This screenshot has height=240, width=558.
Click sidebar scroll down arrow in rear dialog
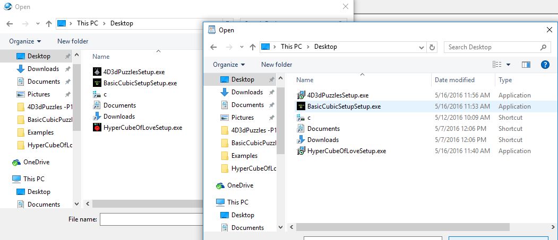pos(76,204)
